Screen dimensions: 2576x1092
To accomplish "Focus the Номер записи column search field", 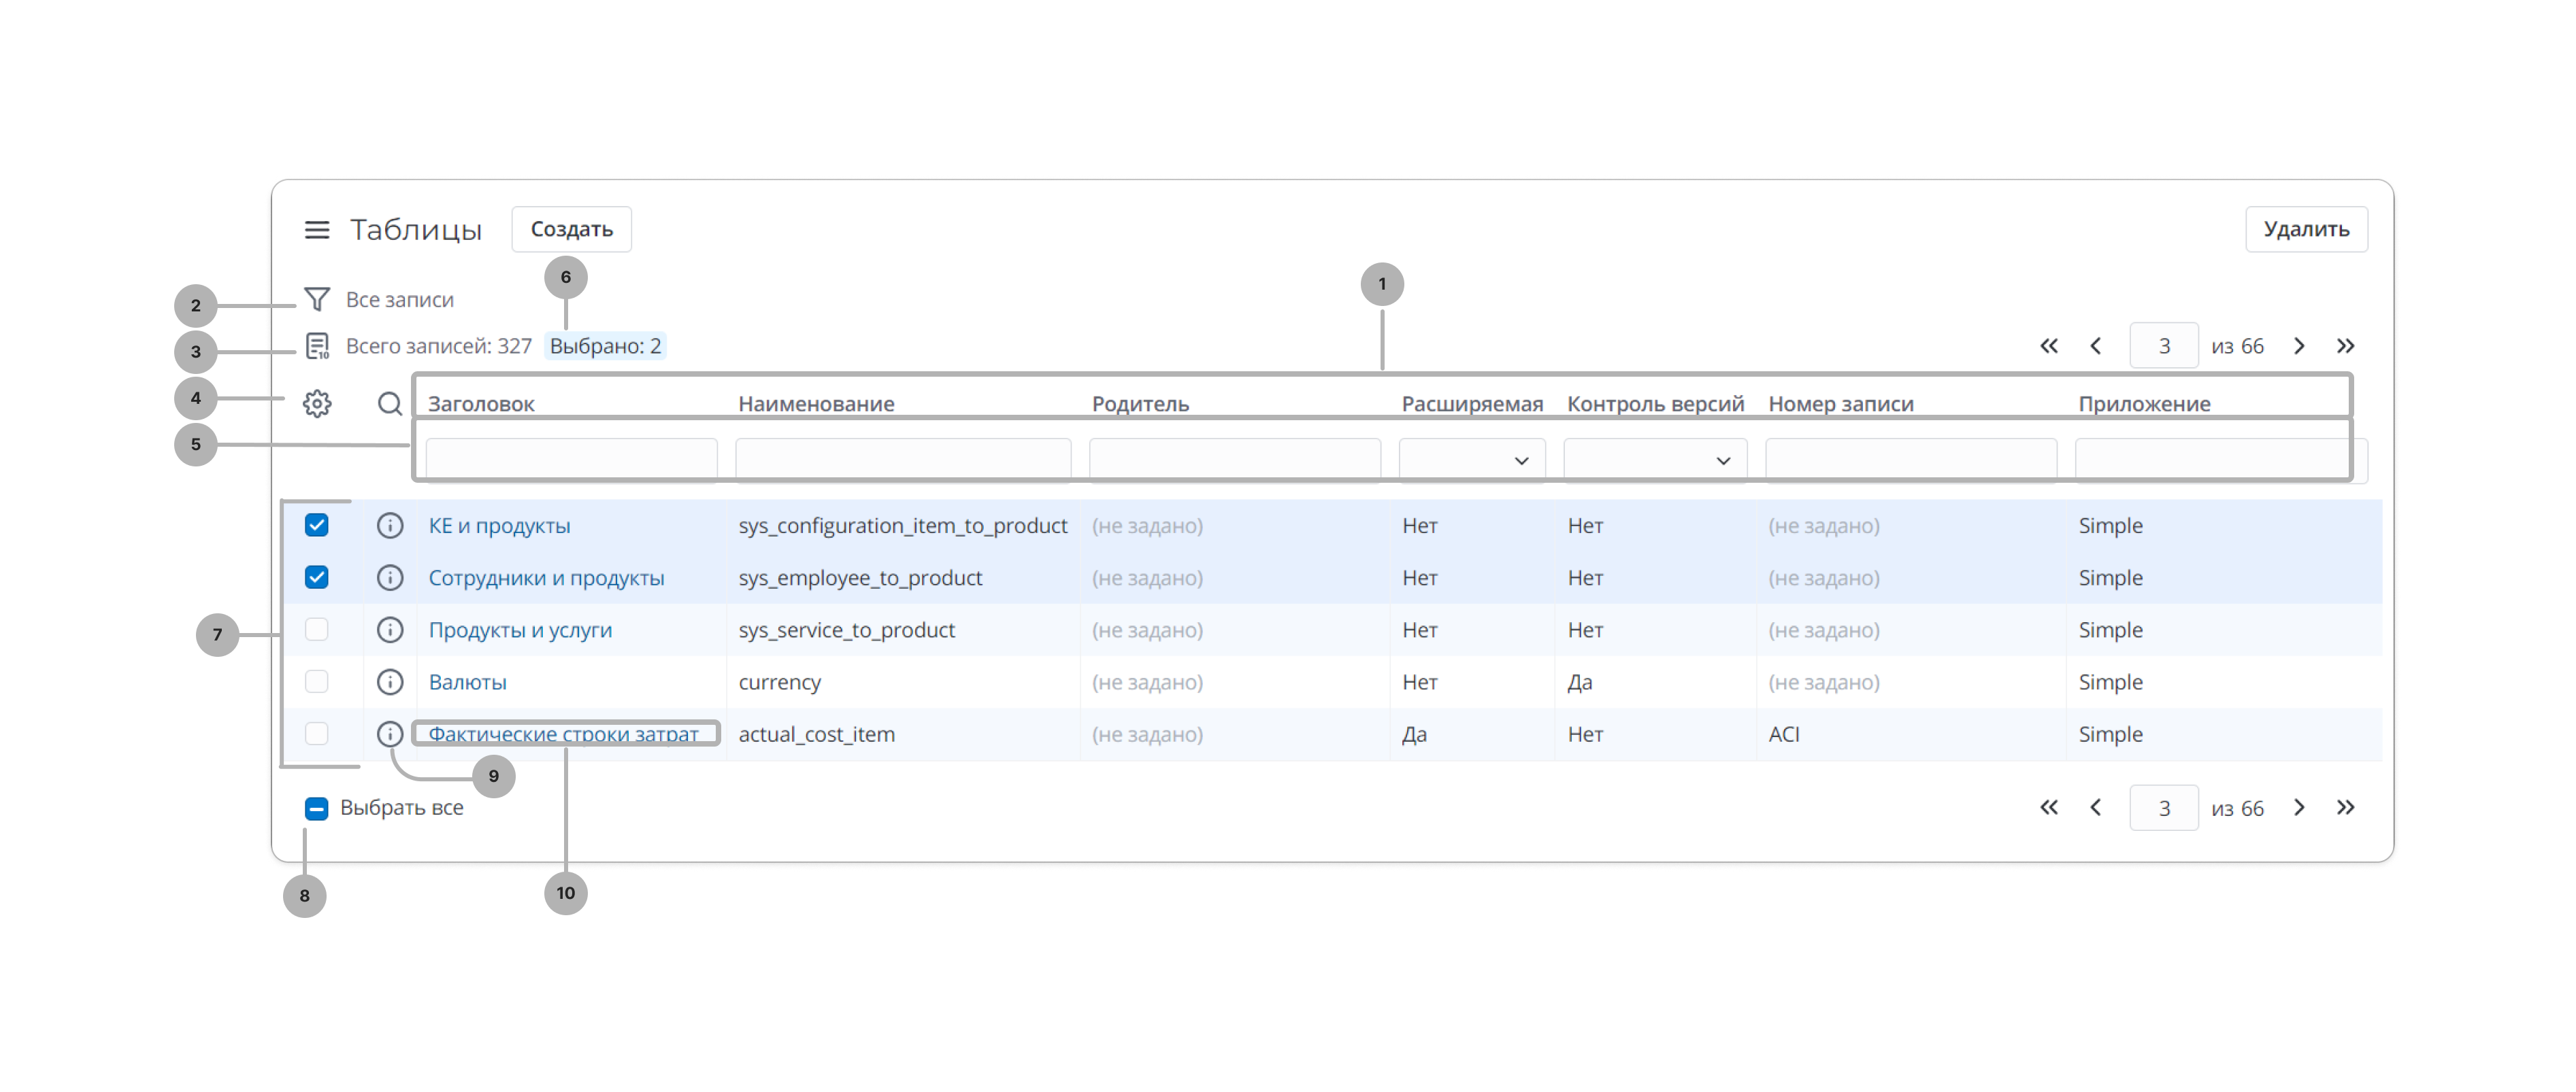I will (x=1911, y=460).
